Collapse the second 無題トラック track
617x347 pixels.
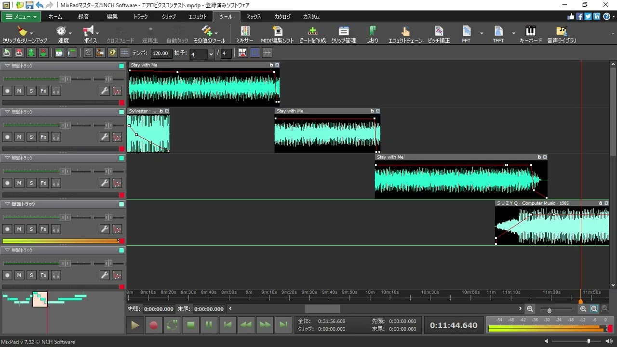[7, 112]
